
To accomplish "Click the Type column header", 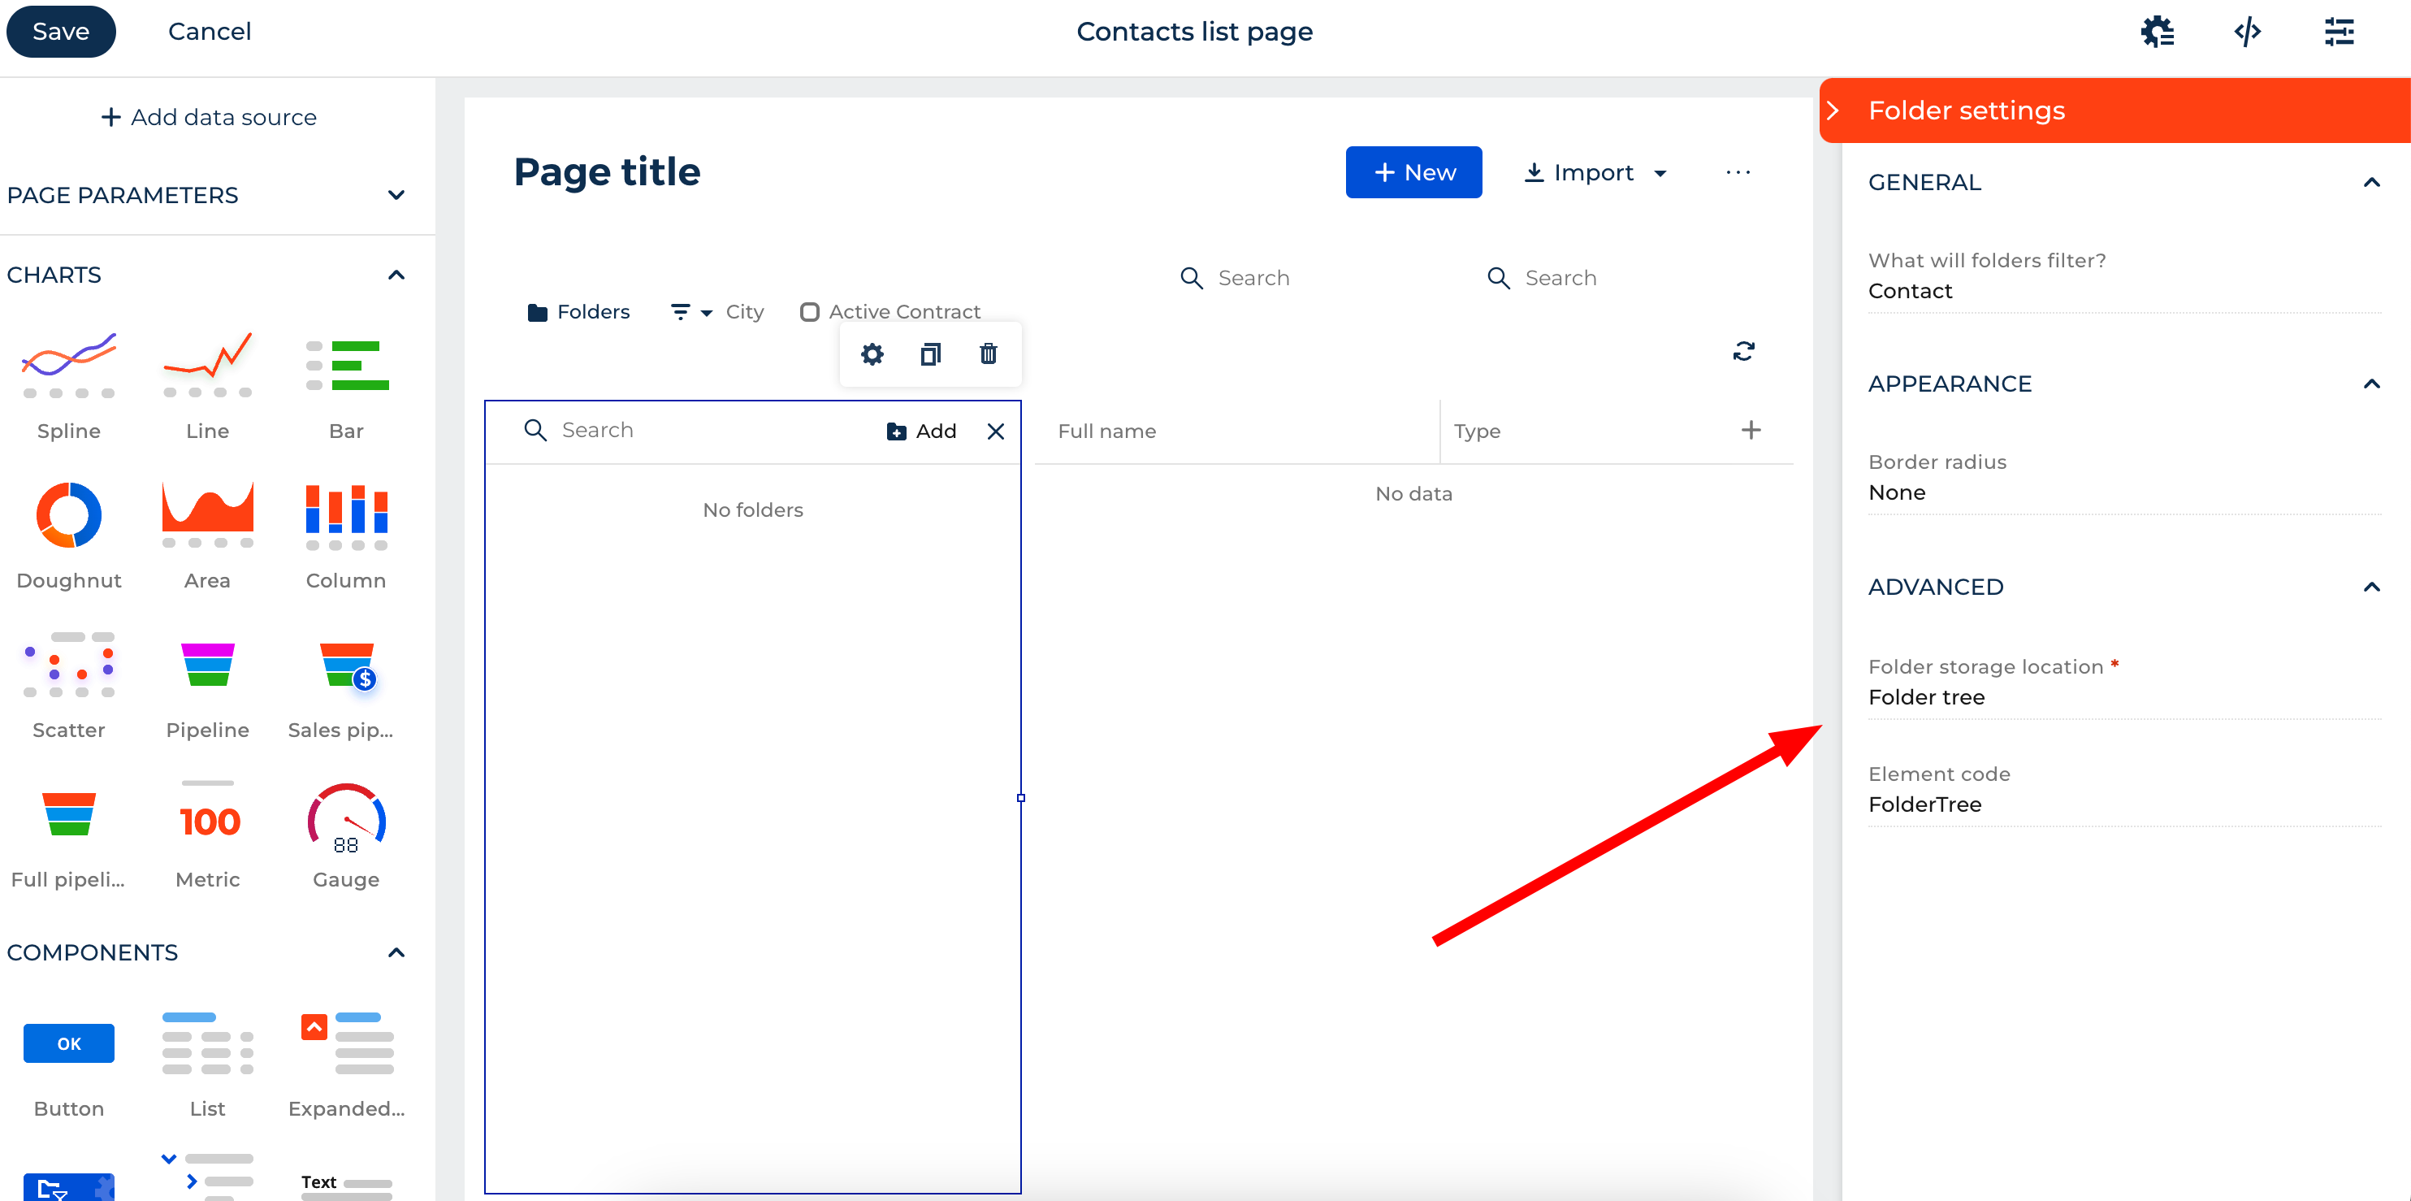I will [x=1477, y=431].
